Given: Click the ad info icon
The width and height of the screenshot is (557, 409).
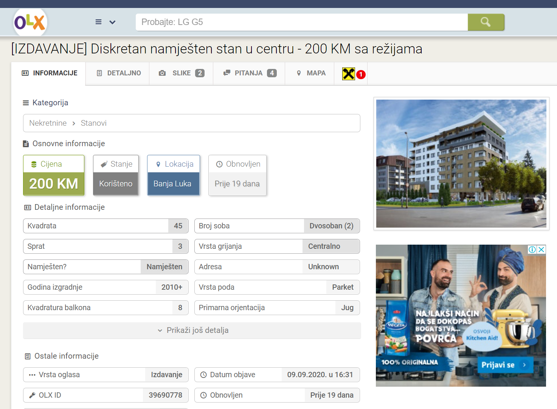Looking at the screenshot, I should tap(532, 250).
